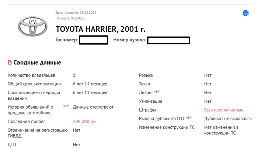Click the ДТП label
Screen dimensions: 258x153
coord(12,145)
